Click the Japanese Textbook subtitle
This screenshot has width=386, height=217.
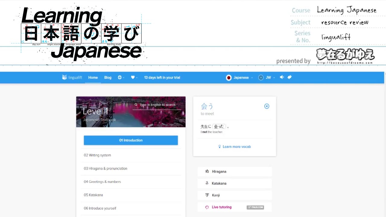pos(99,120)
